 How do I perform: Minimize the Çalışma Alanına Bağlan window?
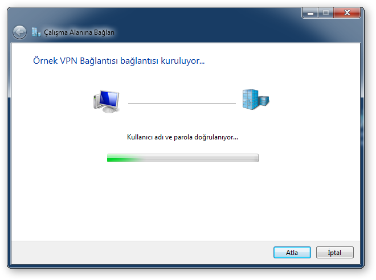pos(310,13)
